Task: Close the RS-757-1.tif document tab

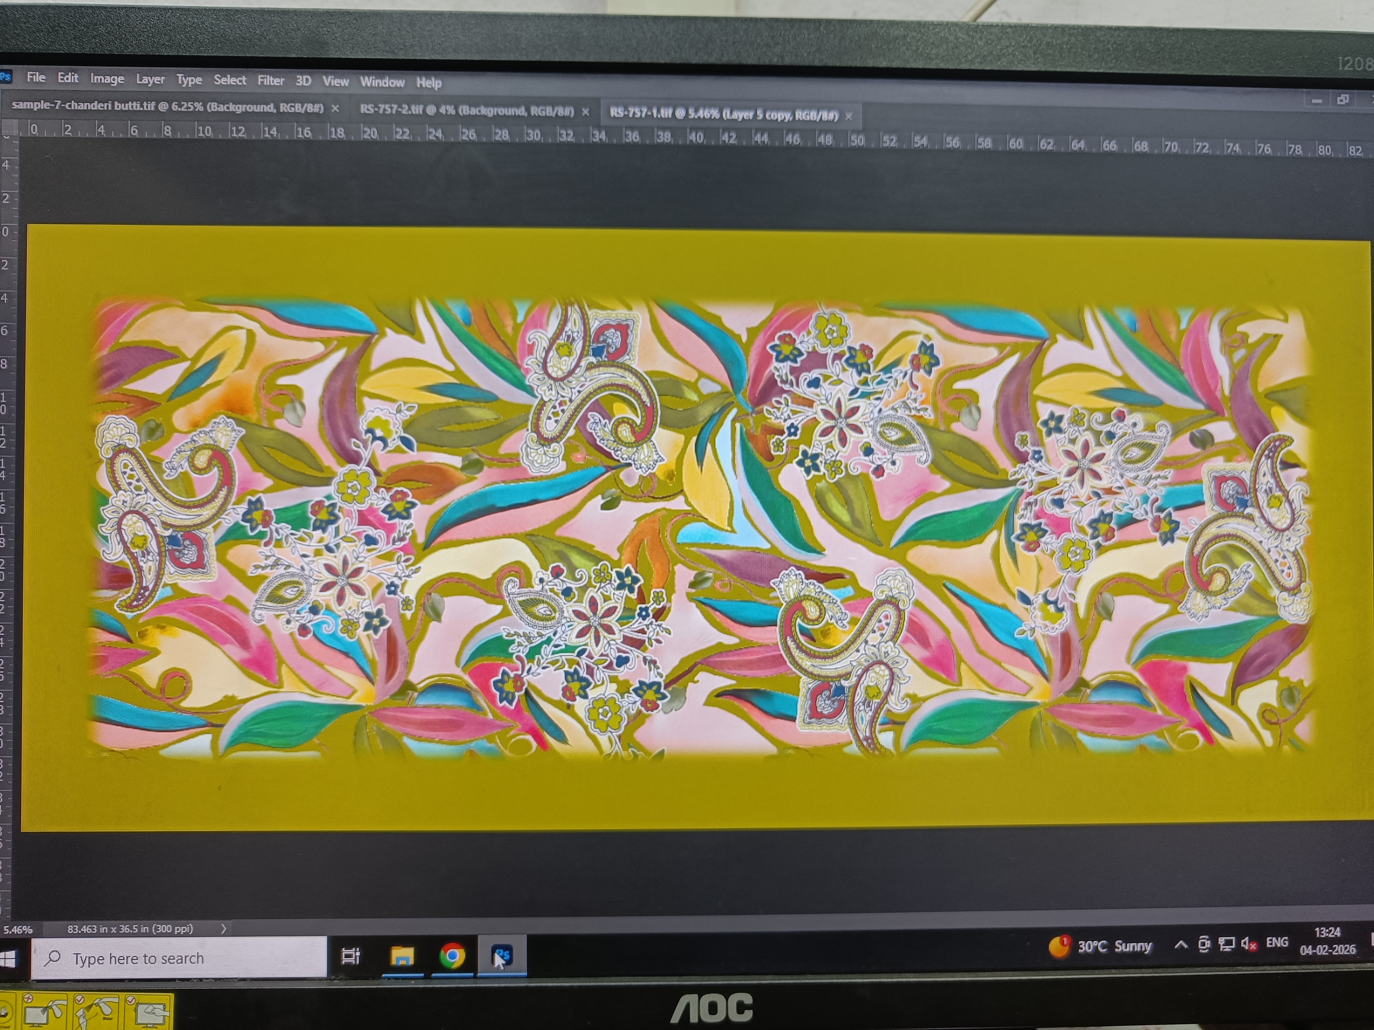Action: 848,116
